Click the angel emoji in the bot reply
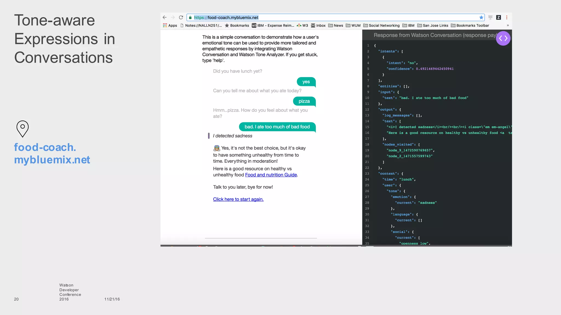Screen dimensions: 561x315 (x=217, y=148)
